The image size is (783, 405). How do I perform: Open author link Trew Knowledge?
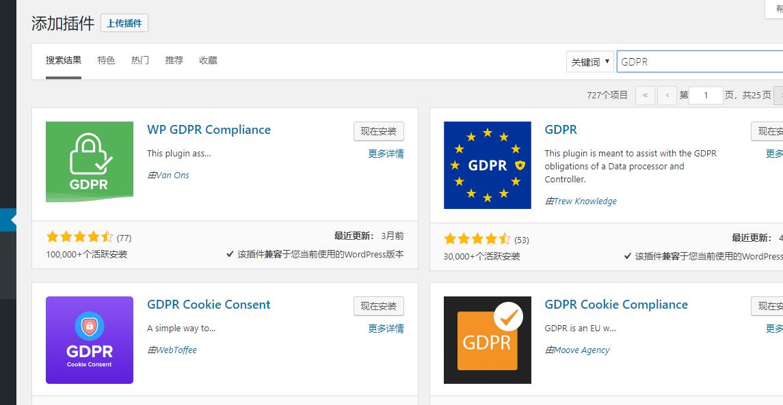tap(585, 201)
